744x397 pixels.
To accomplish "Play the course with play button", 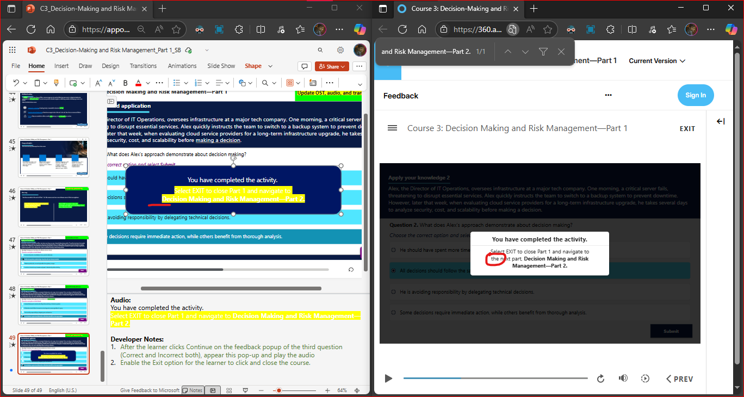I will 388,379.
